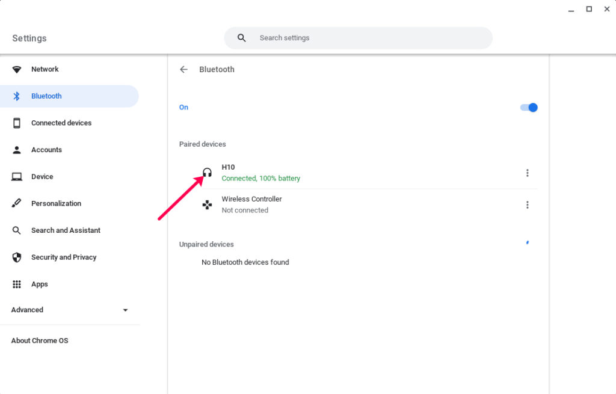This screenshot has height=394, width=616.
Task: Go to Security and Privacy settings
Action: point(70,257)
